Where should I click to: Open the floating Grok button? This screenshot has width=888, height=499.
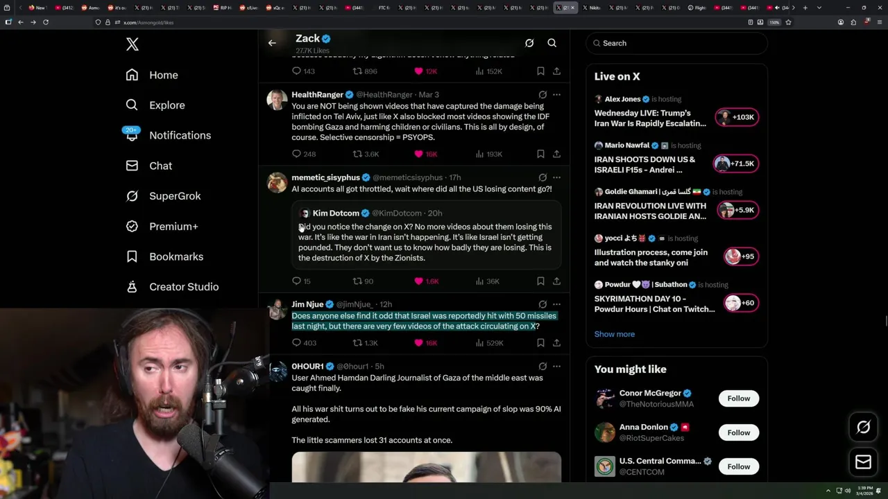863,428
